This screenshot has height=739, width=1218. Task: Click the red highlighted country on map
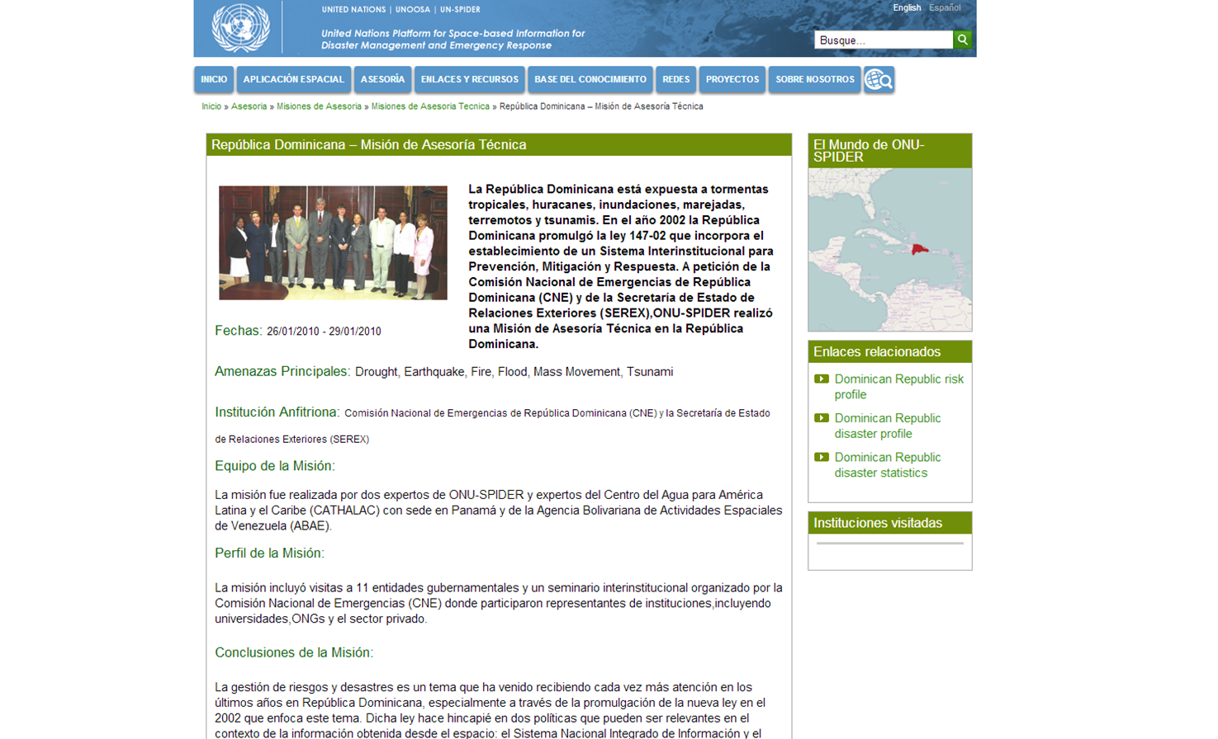[919, 249]
